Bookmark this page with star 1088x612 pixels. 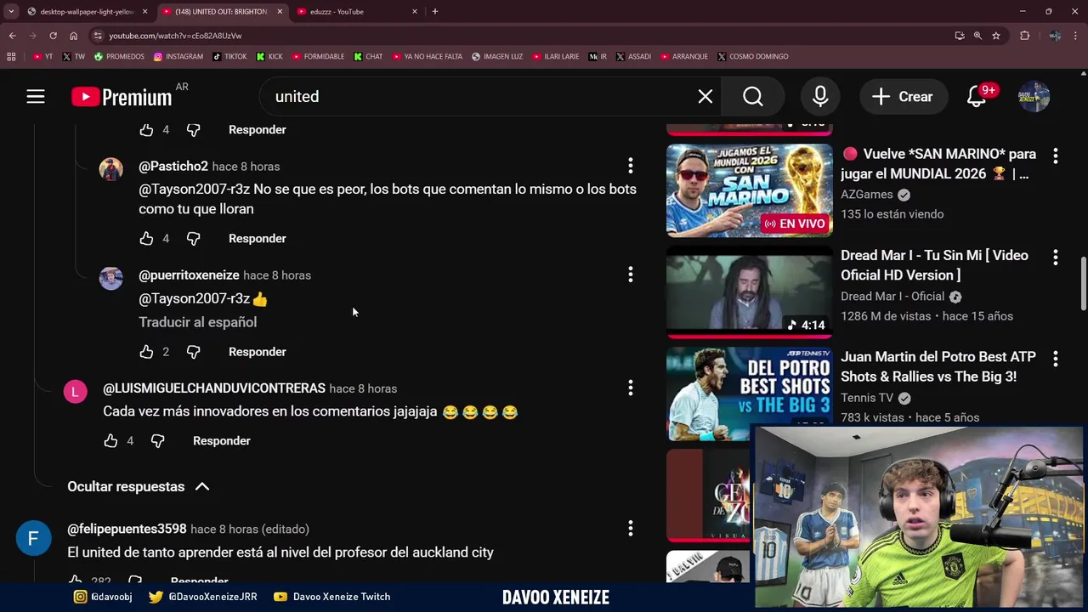tap(996, 36)
